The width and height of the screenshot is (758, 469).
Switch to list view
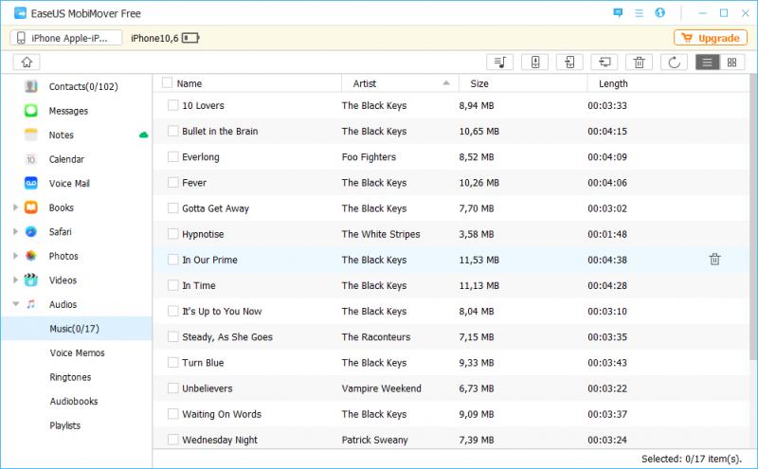tap(707, 62)
